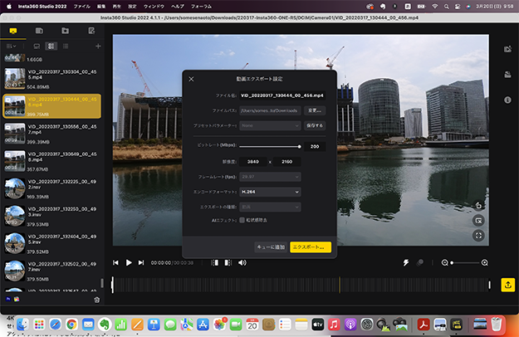
Task: Click the ビットレート slider track
Action: point(270,146)
